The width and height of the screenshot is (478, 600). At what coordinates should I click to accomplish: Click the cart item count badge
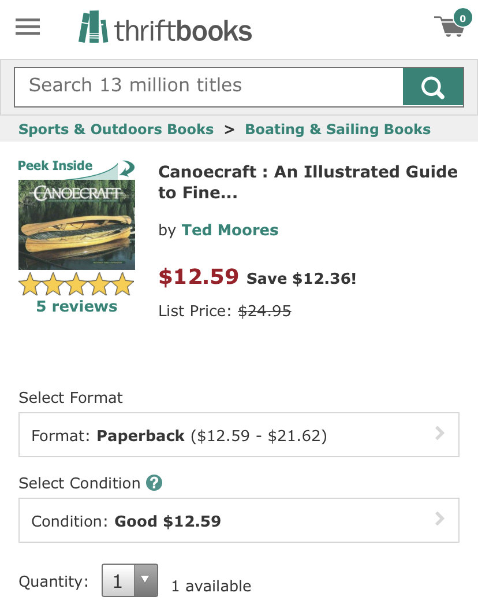click(x=462, y=18)
